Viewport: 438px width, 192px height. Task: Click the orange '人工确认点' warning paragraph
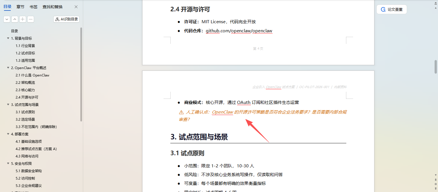pos(263,116)
